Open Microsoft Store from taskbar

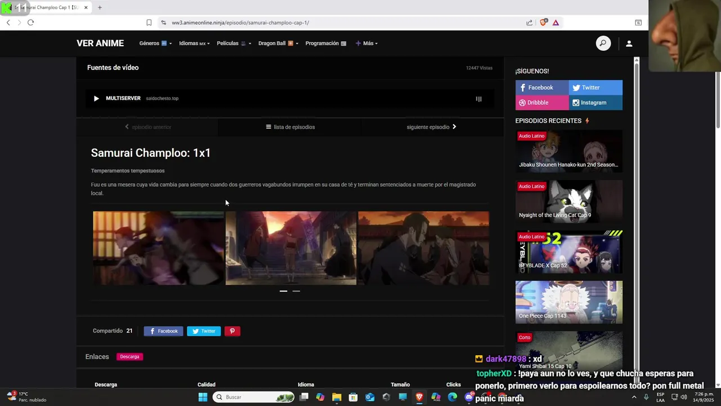(353, 397)
